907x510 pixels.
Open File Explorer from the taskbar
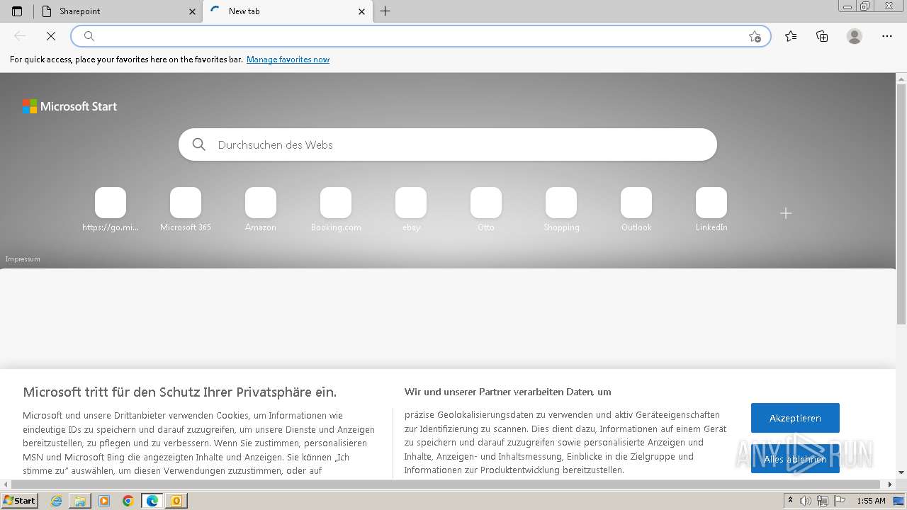pos(80,501)
